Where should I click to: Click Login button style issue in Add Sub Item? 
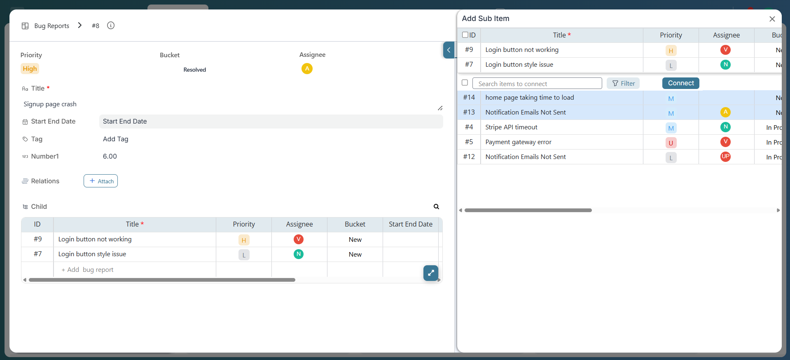coord(519,65)
